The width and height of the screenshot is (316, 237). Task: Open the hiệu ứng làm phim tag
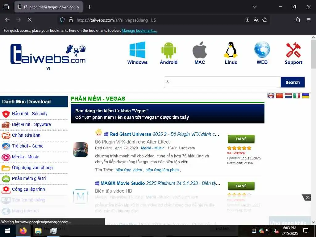click(162, 170)
